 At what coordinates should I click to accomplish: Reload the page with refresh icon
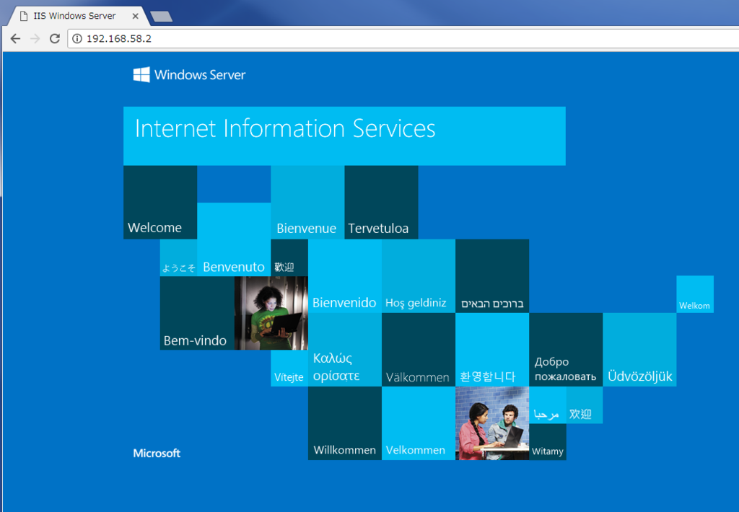(x=55, y=39)
